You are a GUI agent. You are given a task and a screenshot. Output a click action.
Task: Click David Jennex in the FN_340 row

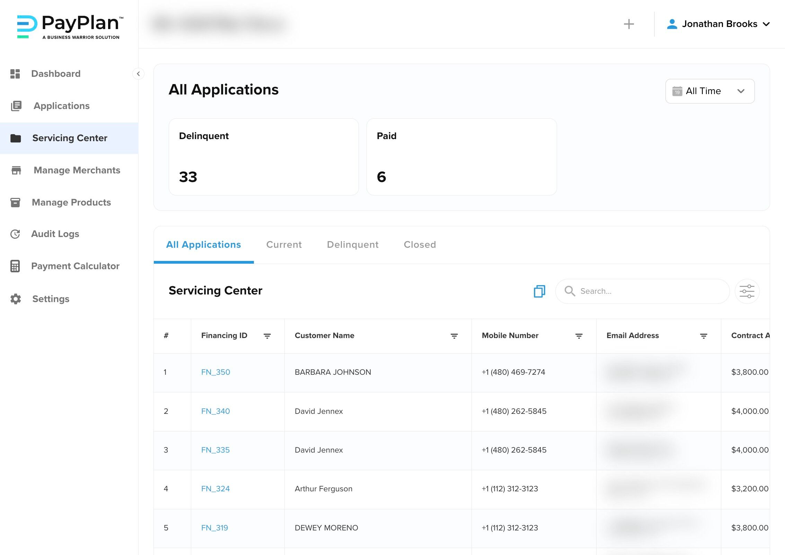tap(319, 411)
